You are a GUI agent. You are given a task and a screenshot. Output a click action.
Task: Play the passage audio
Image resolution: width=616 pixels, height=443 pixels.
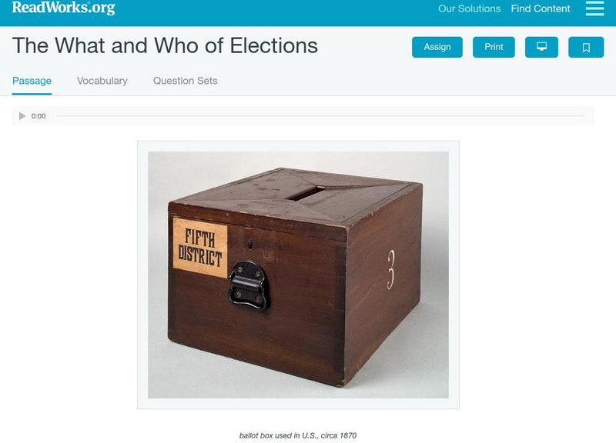click(x=22, y=116)
